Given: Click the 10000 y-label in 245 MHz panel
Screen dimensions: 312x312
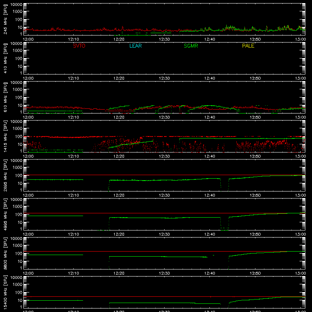Looking at the screenshot, I should pyautogui.click(x=16, y=5).
